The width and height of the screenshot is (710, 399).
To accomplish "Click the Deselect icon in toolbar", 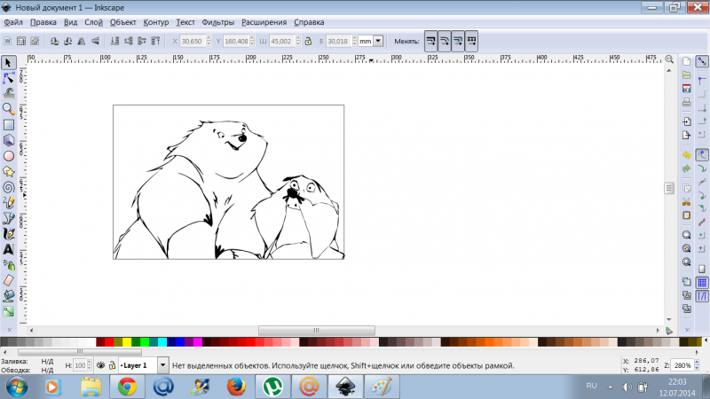I will click(35, 41).
